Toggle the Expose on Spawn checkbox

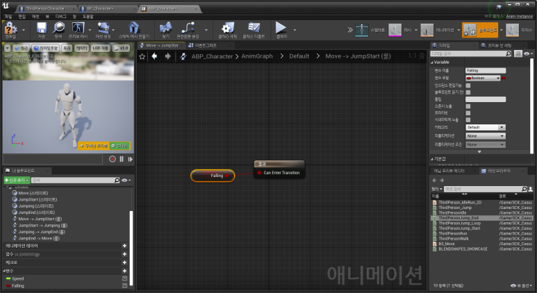[x=468, y=106]
